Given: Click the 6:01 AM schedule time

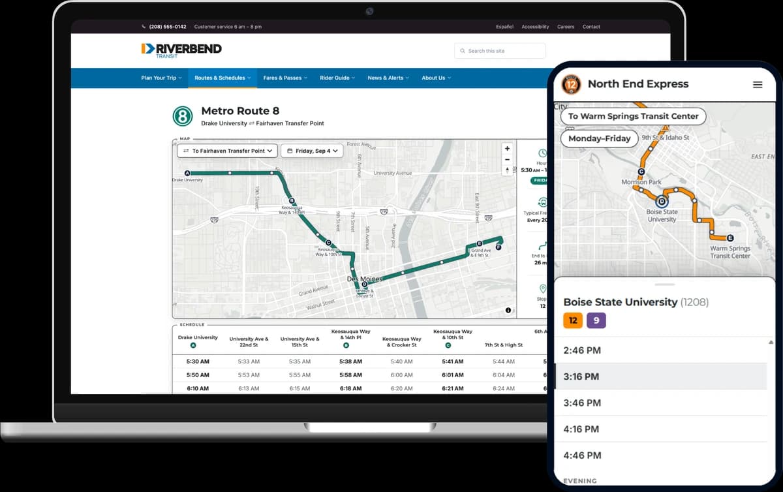Looking at the screenshot, I should [452, 375].
